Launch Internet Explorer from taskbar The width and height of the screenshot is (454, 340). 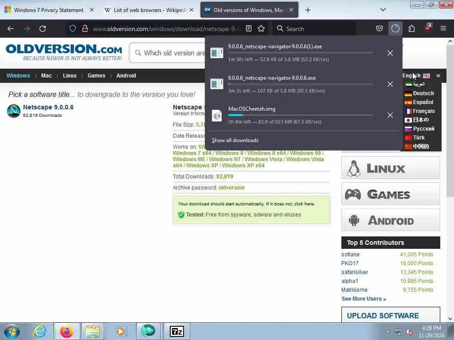click(39, 331)
